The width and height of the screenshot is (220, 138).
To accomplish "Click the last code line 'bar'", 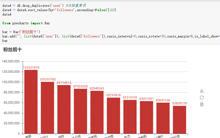I will (5, 41).
